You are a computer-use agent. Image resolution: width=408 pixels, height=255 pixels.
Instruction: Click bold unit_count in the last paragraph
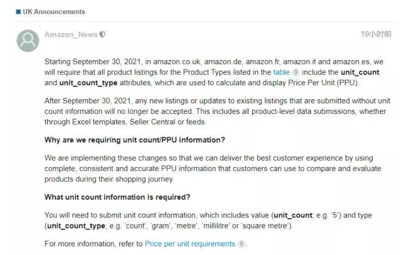293,215
